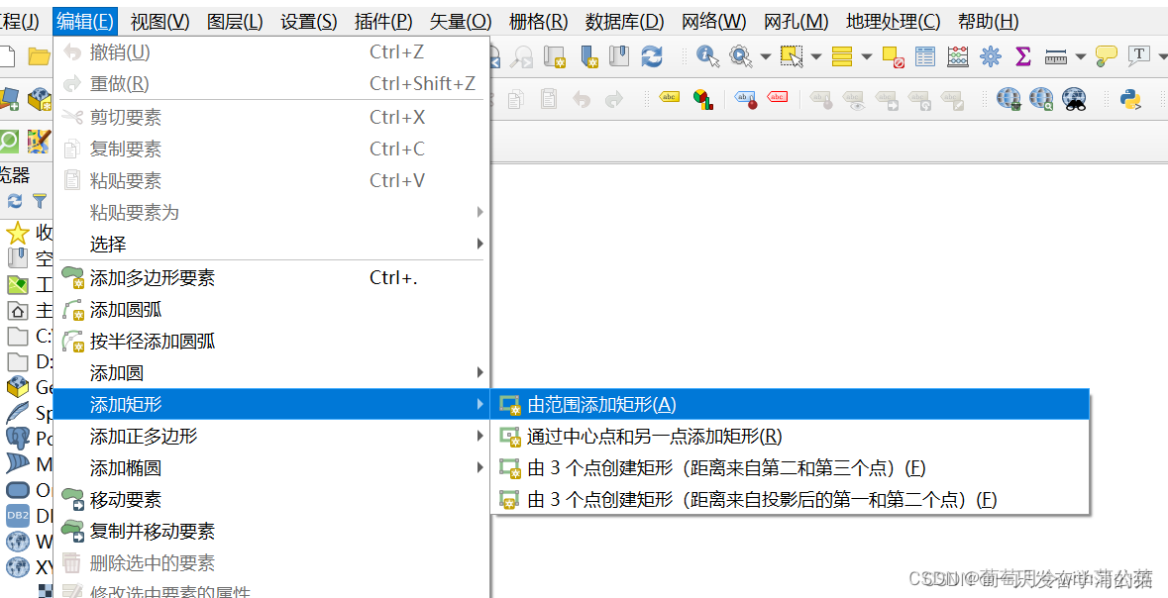Choose 由3个点创建矩形 距离来自第二和第三个点
This screenshot has height=598, width=1168.
point(790,467)
